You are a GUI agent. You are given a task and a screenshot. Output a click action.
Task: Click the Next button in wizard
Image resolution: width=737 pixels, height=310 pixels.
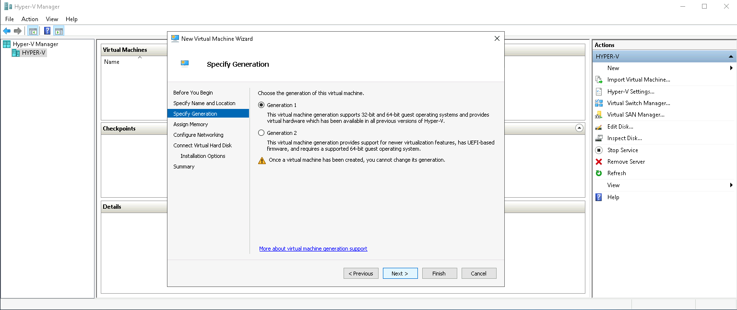tap(400, 274)
